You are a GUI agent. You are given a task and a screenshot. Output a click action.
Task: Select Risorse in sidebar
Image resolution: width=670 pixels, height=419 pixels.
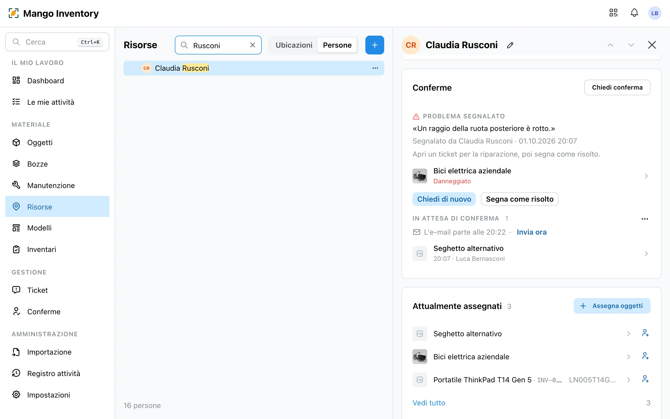[57, 206]
